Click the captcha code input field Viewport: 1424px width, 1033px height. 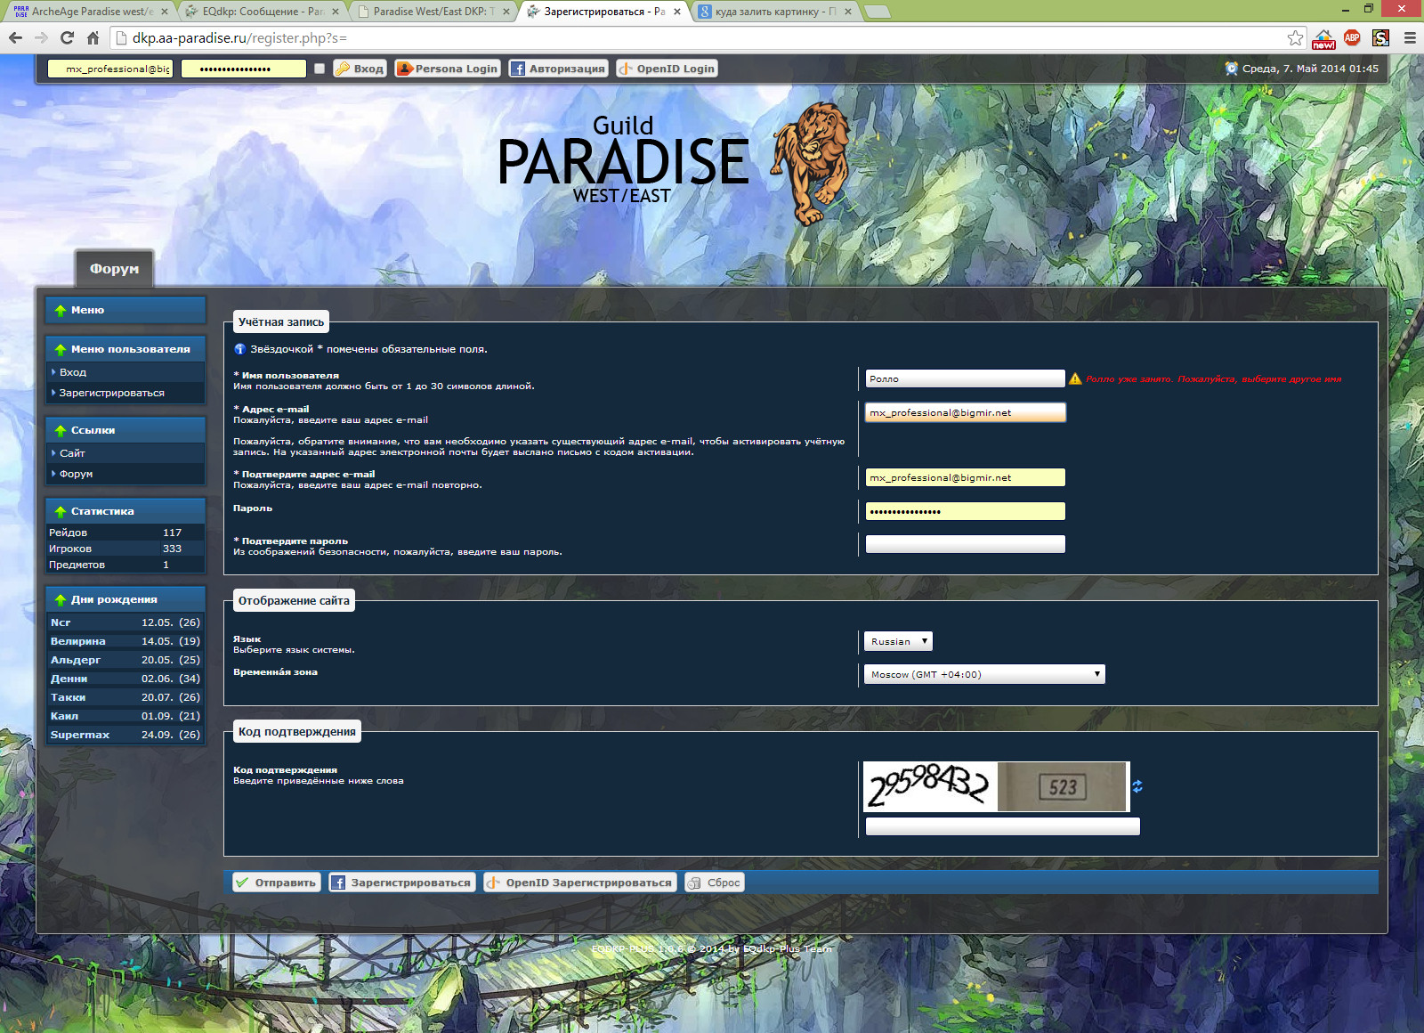1002,826
